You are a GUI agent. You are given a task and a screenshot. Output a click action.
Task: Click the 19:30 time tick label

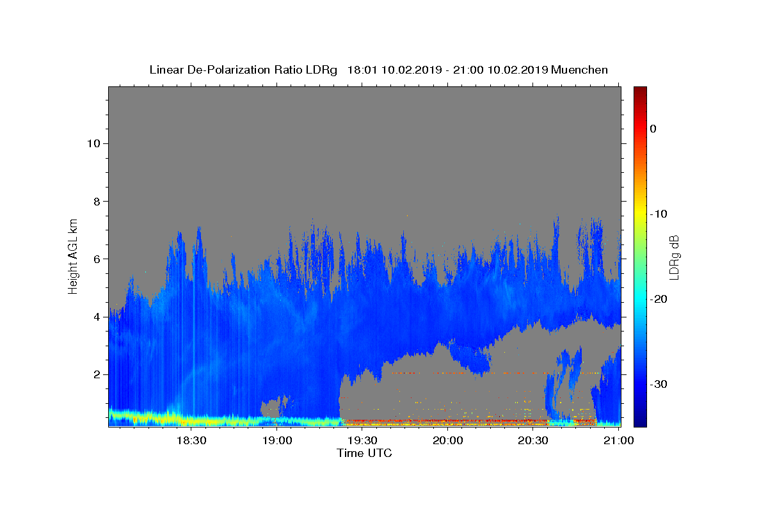click(362, 441)
